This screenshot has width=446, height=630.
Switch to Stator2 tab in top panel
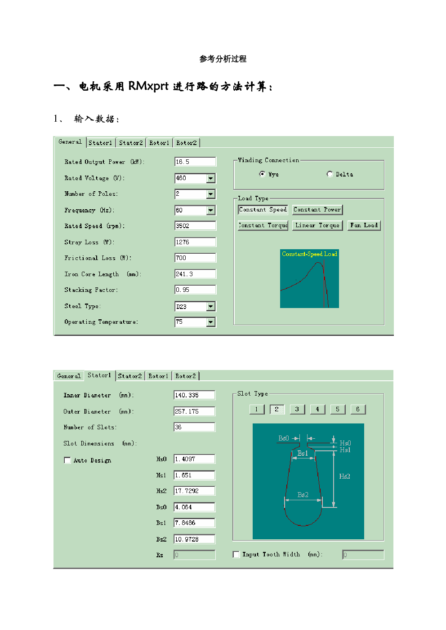130,143
